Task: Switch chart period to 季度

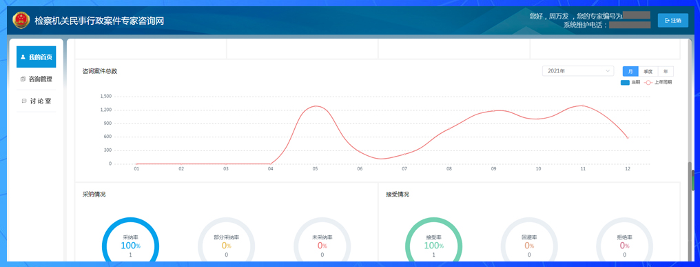Action: [648, 71]
